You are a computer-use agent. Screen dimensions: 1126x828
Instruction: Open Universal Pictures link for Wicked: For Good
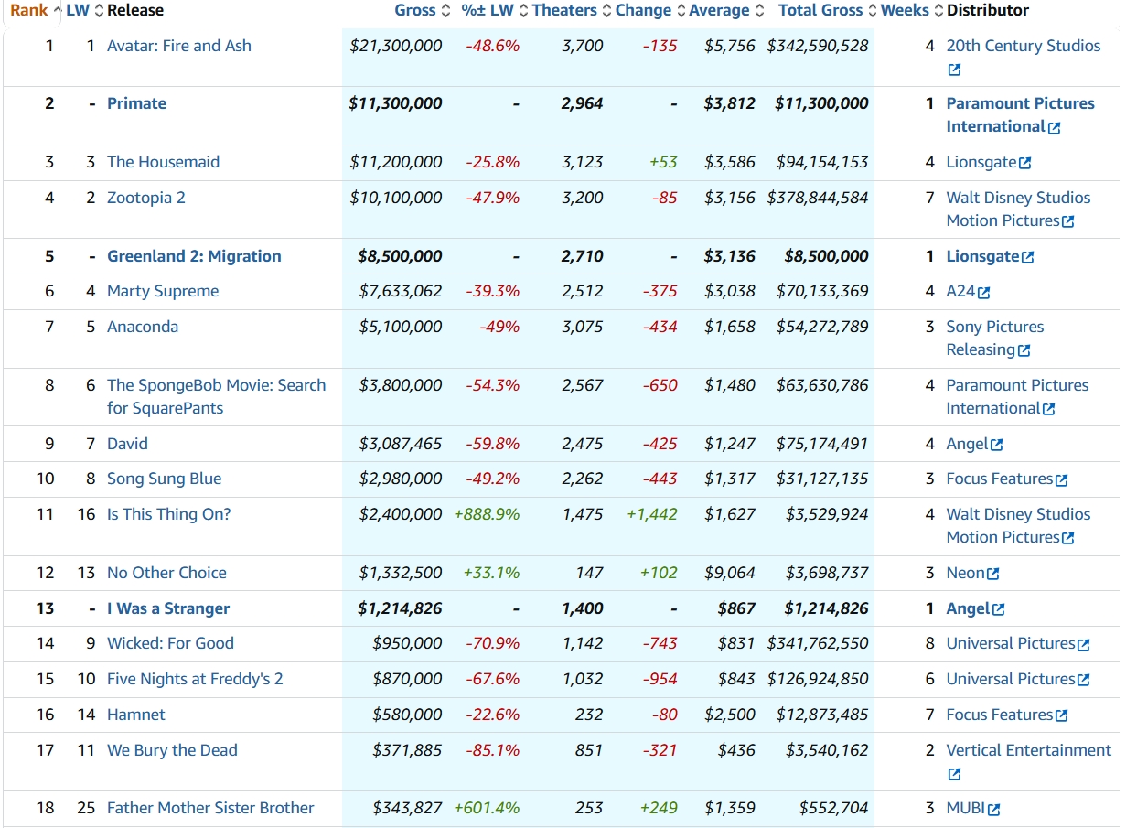pos(1010,643)
